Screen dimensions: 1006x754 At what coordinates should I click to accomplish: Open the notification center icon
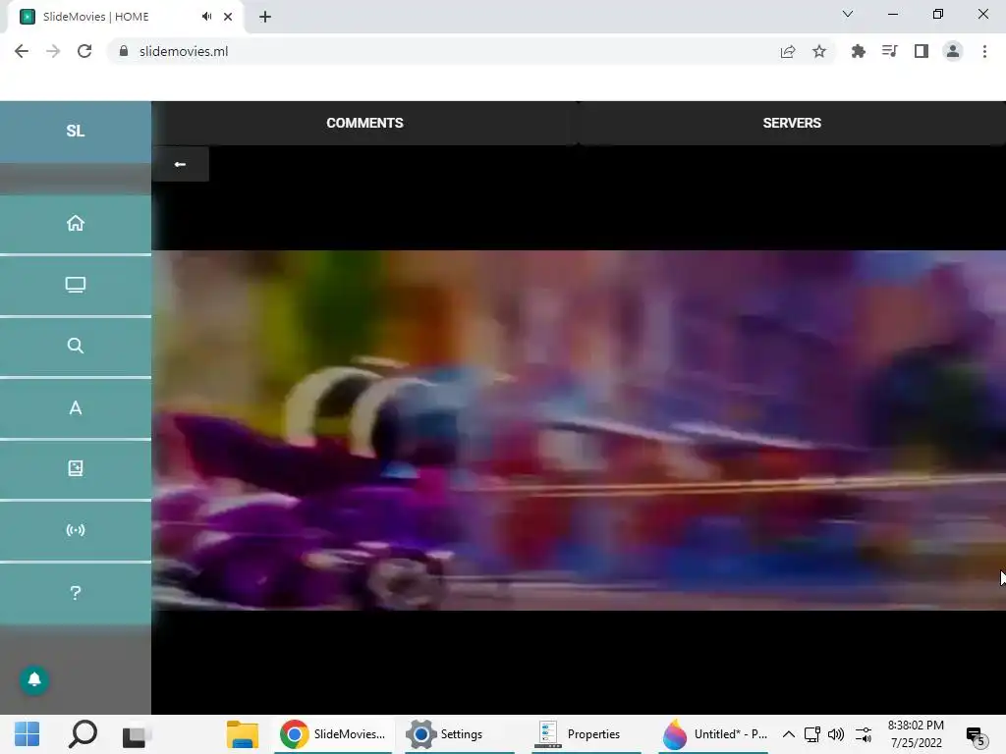(x=976, y=736)
